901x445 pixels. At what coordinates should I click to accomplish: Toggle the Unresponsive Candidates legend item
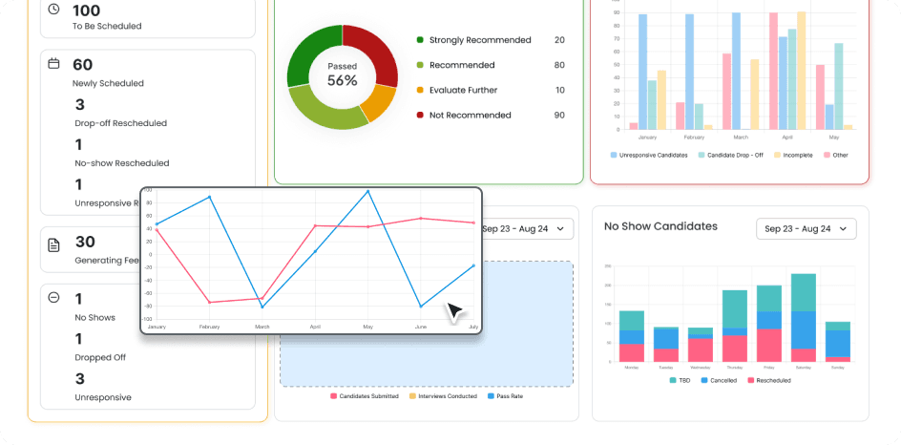tap(649, 156)
